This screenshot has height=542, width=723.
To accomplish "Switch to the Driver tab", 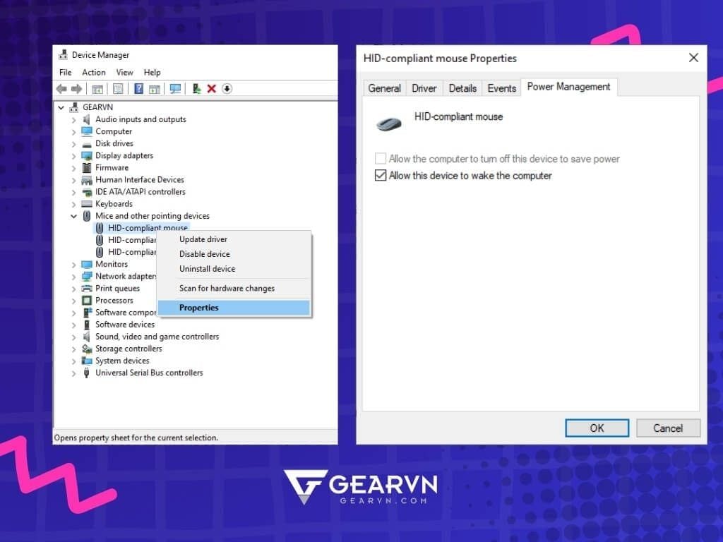I will pyautogui.click(x=424, y=88).
